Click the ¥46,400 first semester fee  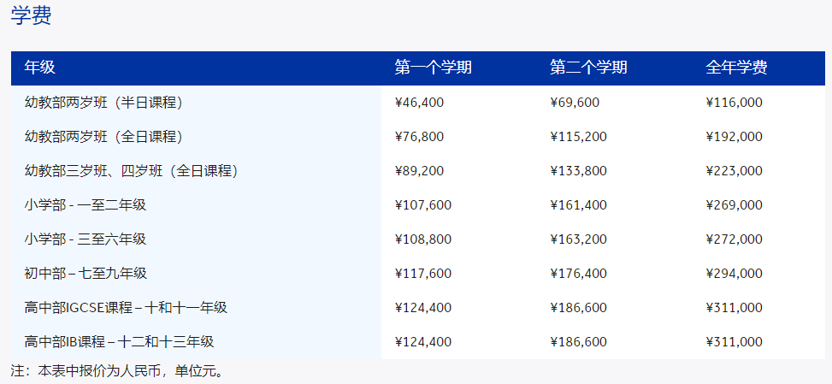(x=419, y=103)
